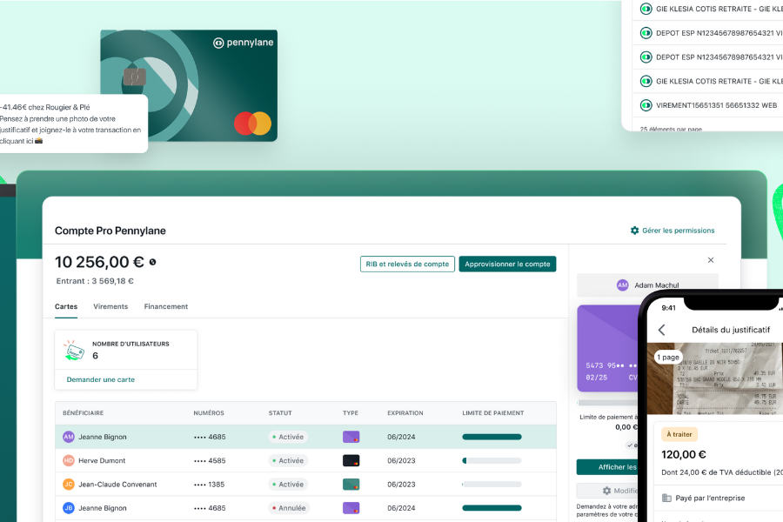Click the purple card icon in the Annulée row
Viewport: 783px width, 522px height.
pos(351,508)
